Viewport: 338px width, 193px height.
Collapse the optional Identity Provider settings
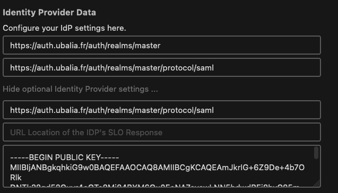tap(80, 89)
